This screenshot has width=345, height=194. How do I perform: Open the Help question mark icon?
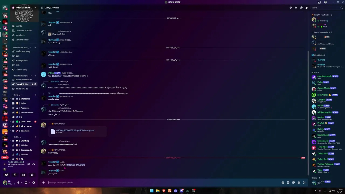[x=325, y=2]
